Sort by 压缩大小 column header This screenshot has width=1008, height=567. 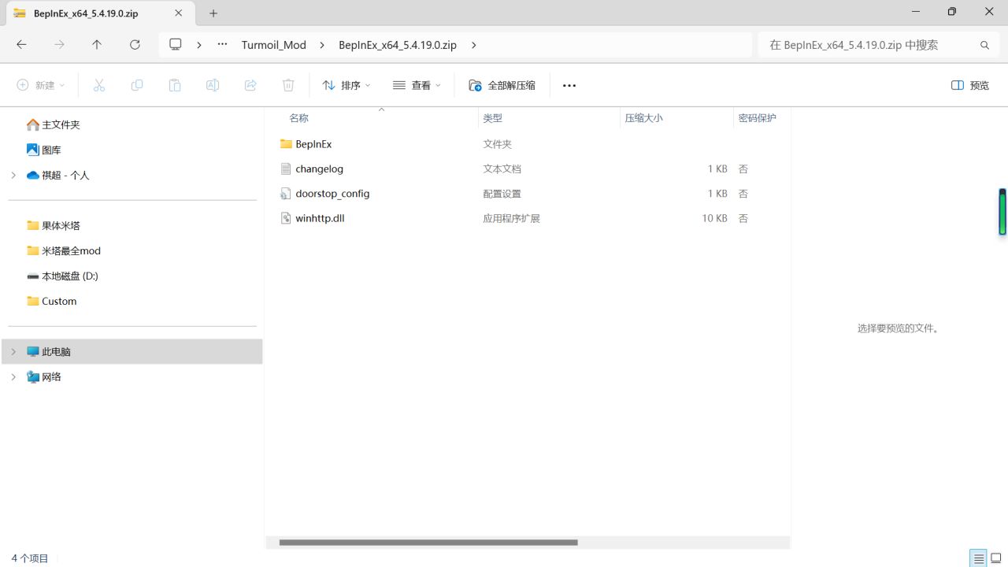click(643, 118)
